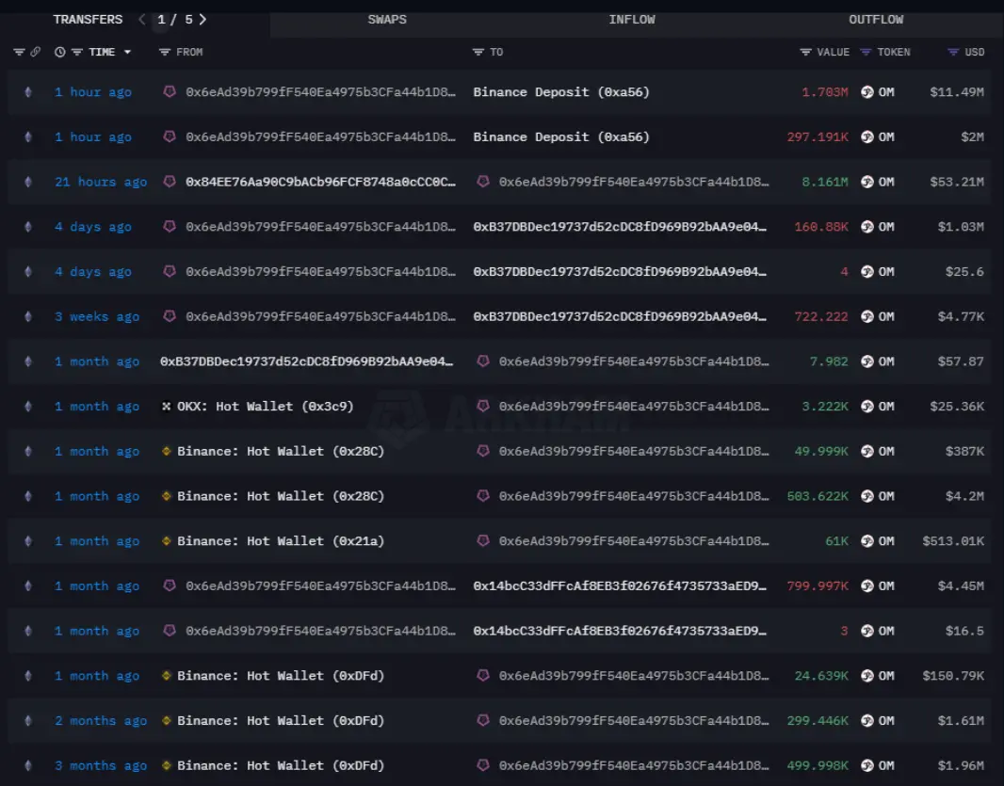Click the value 503.622K
This screenshot has height=786, width=1004.
pyautogui.click(x=818, y=496)
